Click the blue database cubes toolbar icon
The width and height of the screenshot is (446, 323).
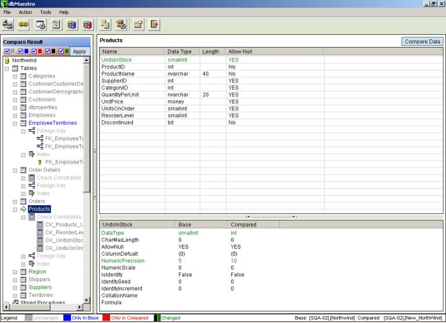click(x=72, y=25)
